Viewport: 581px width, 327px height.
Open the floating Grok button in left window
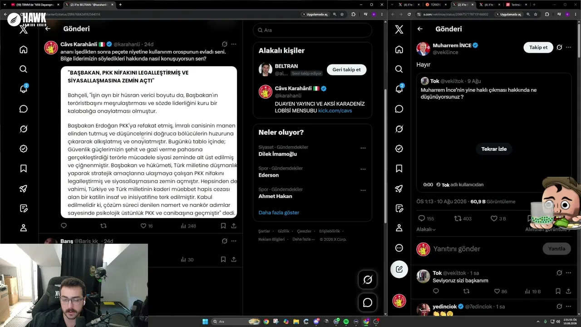(368, 280)
